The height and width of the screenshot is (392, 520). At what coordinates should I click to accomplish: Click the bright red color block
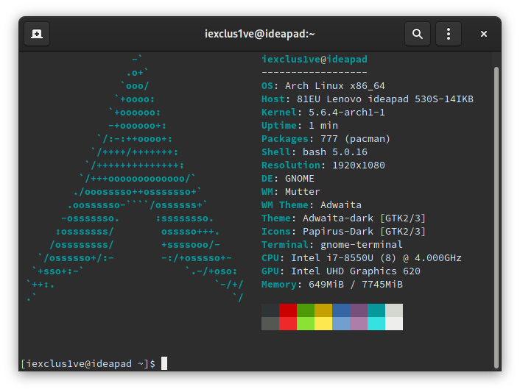288,324
